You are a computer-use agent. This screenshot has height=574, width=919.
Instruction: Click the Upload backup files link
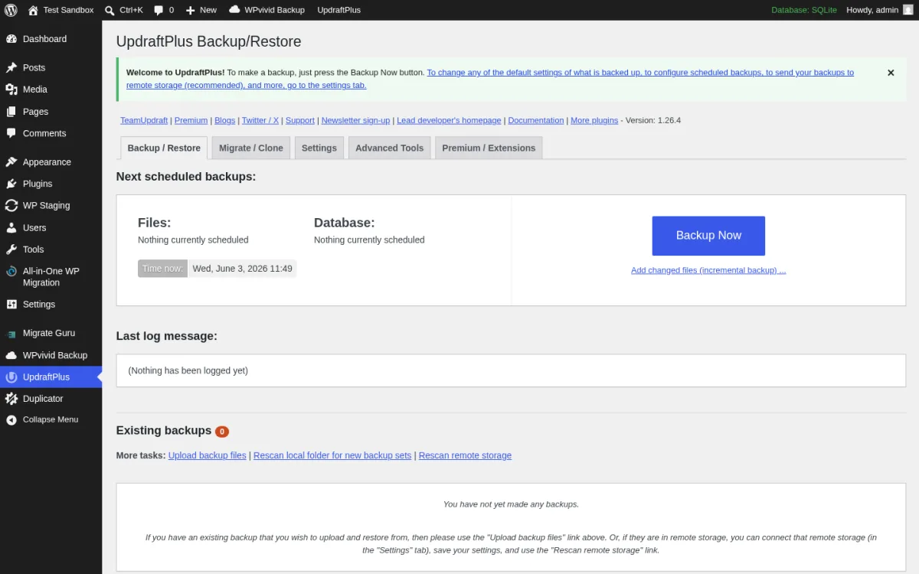tap(208, 455)
